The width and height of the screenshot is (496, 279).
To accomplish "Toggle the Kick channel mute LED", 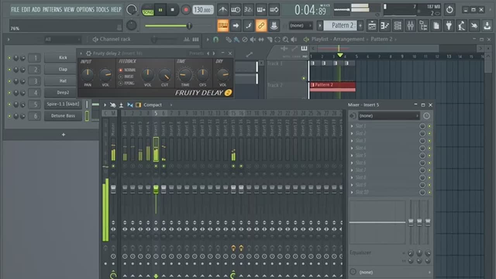I will click(x=9, y=58).
